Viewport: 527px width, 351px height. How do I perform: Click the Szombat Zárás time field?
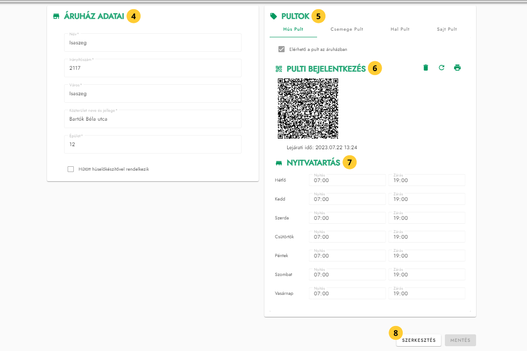coord(427,275)
